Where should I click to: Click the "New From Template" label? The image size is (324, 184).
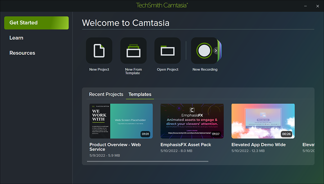point(133,71)
